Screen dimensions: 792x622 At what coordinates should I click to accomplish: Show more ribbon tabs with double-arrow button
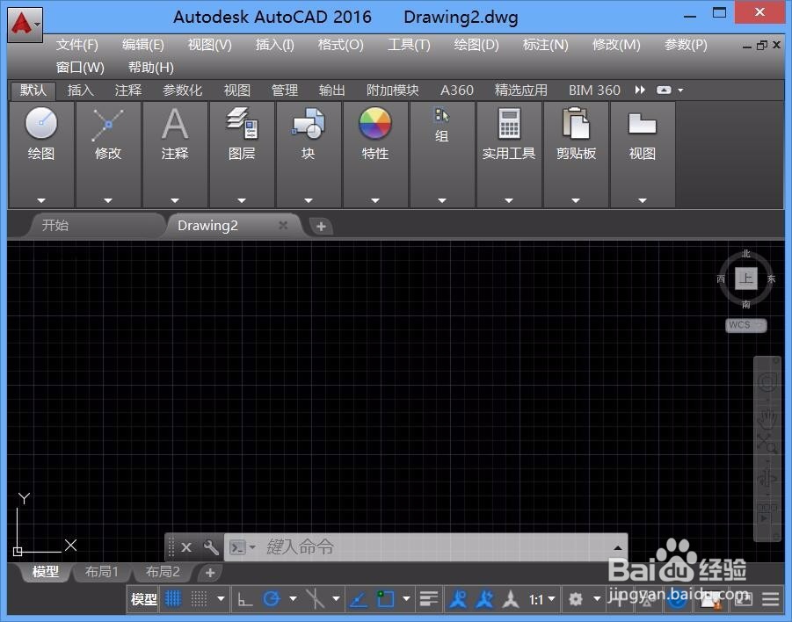(640, 90)
